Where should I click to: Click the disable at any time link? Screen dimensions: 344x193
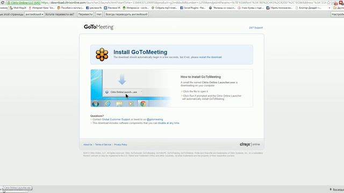tap(168, 123)
